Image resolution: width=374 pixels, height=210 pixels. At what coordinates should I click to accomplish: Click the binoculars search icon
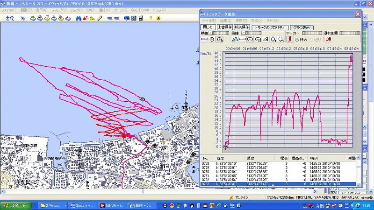coord(78,18)
